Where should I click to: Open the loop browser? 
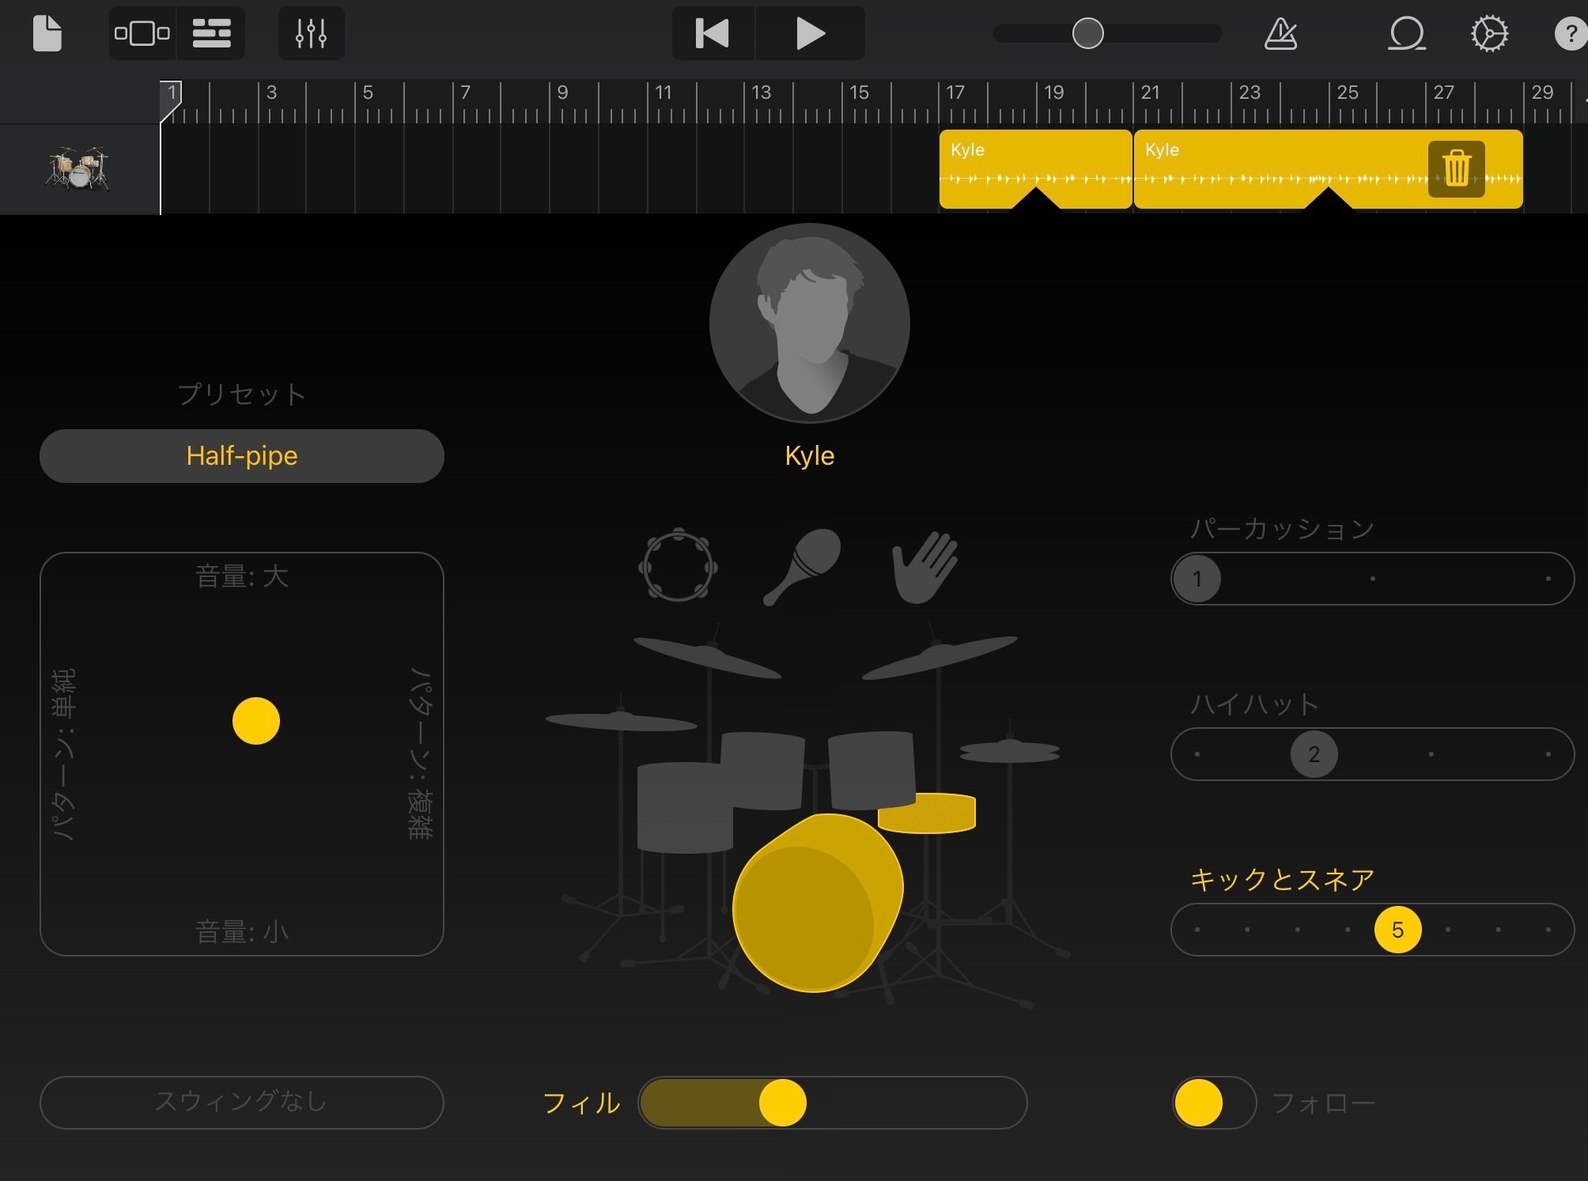1407,33
